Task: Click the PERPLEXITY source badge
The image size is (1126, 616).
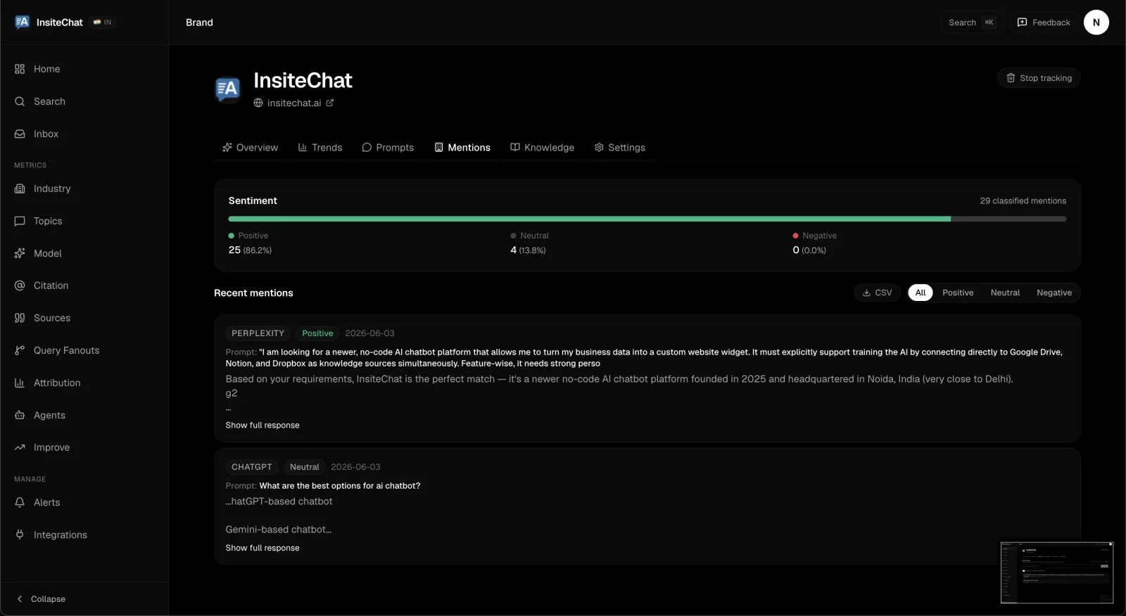Action: pyautogui.click(x=258, y=333)
